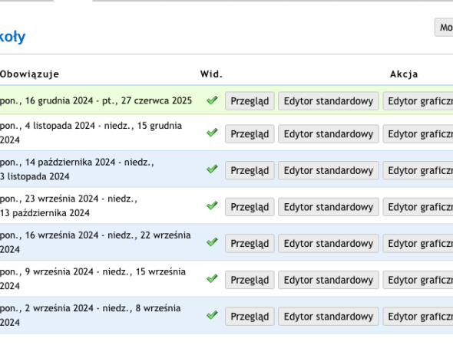Click green checkmark for 16 września 2024 row

(212, 242)
